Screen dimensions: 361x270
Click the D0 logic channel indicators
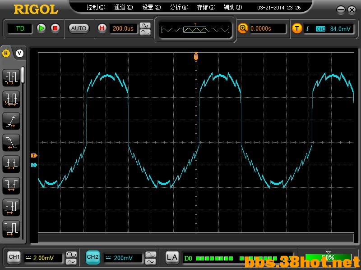tap(237, 258)
